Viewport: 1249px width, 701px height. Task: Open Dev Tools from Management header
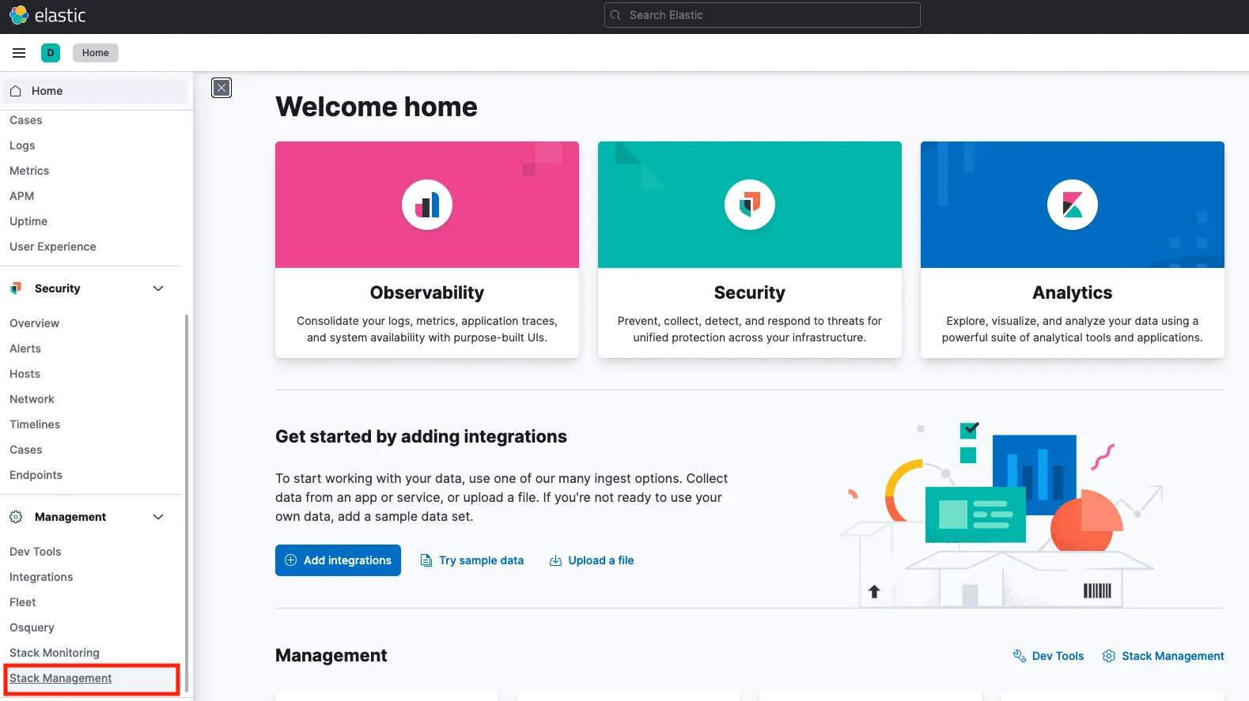(x=1049, y=656)
